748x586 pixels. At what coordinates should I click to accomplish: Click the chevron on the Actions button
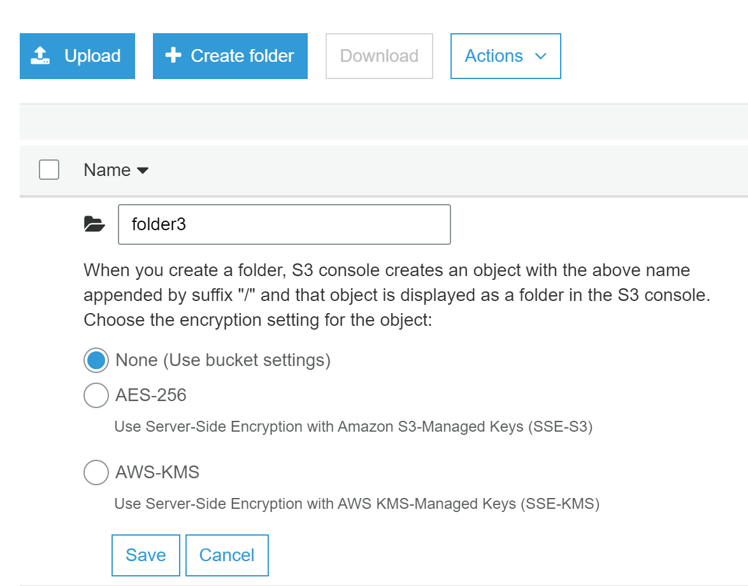click(540, 56)
